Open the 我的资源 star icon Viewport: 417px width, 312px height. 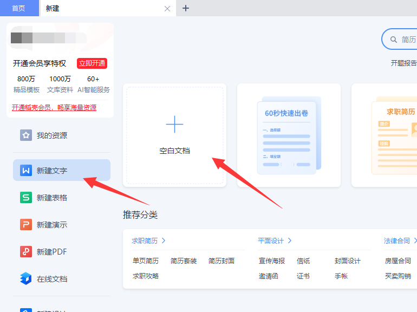(x=26, y=135)
